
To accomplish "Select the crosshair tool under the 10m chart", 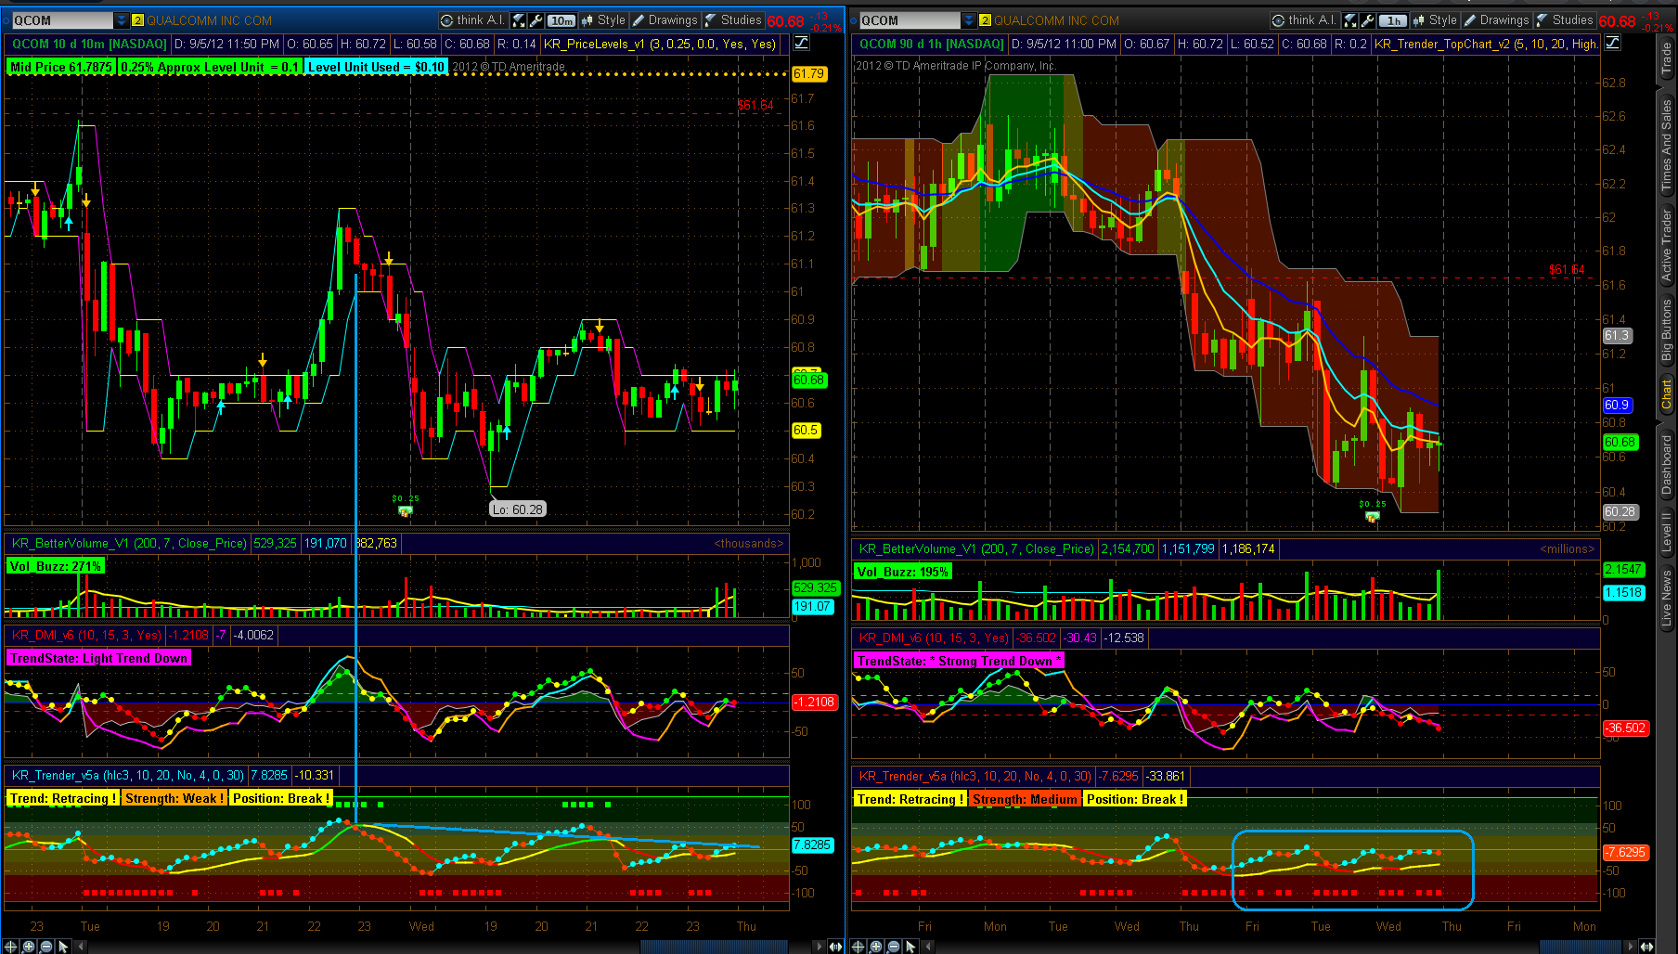I will (x=11, y=947).
